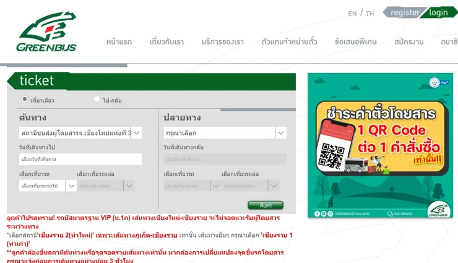The image size is (458, 263).
Task: Click the login button
Action: point(439,12)
